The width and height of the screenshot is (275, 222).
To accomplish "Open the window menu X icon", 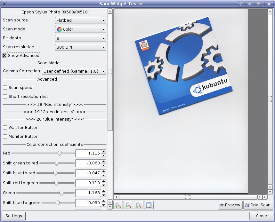I will [4, 4].
